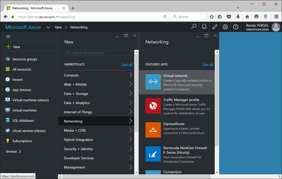Expand the Web + Mobile chevron
Screen dimensions: 282x179
coord(131,84)
